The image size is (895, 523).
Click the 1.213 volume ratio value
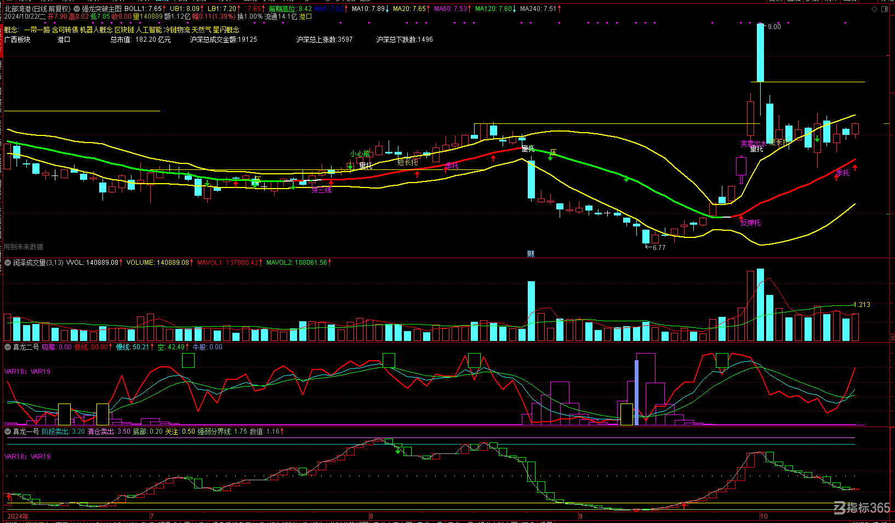(x=862, y=305)
